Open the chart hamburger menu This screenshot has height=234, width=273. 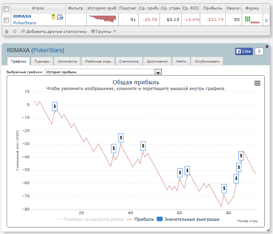[257, 83]
